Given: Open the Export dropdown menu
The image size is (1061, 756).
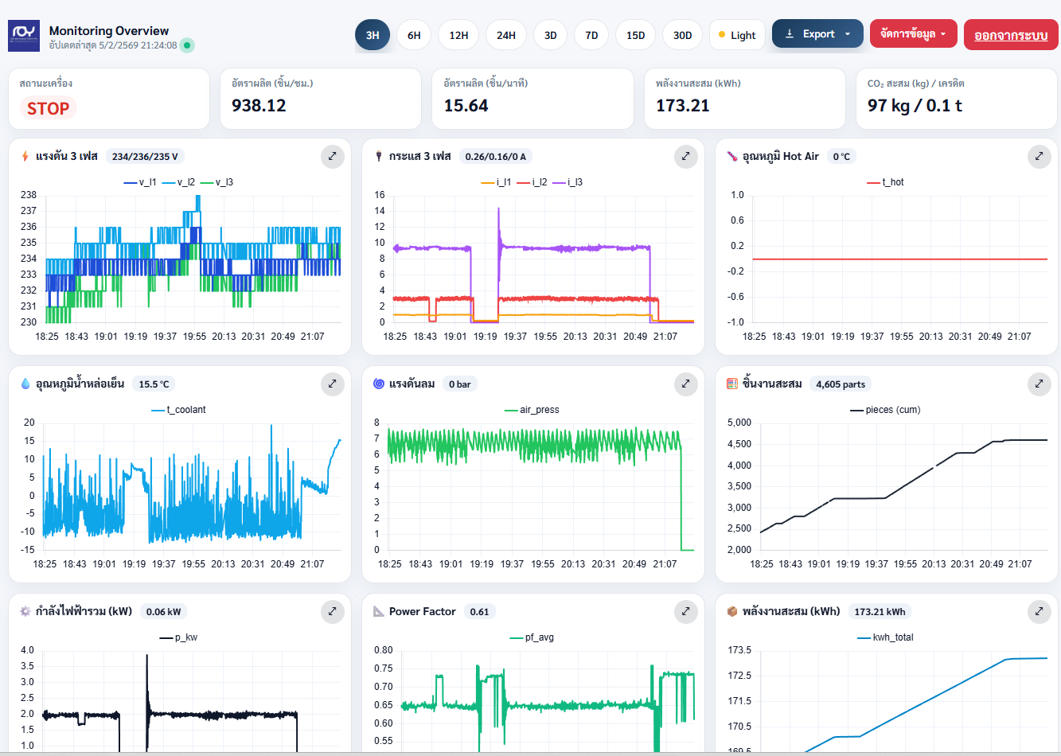Looking at the screenshot, I should coord(817,34).
